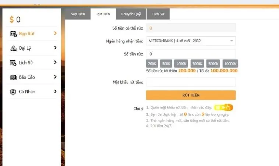Screen dimensions: 279x166
Task: Switch to the Nạp Tiền tab
Action: point(78,14)
